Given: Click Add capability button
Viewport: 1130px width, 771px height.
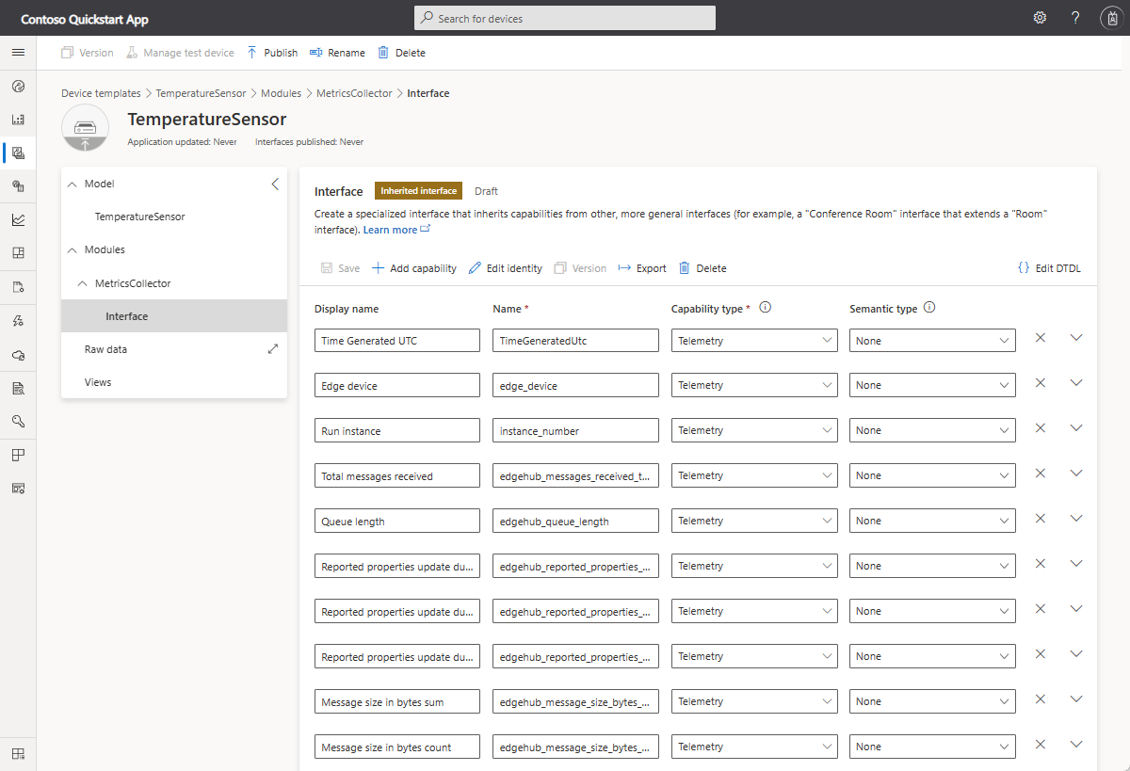Looking at the screenshot, I should (x=414, y=268).
